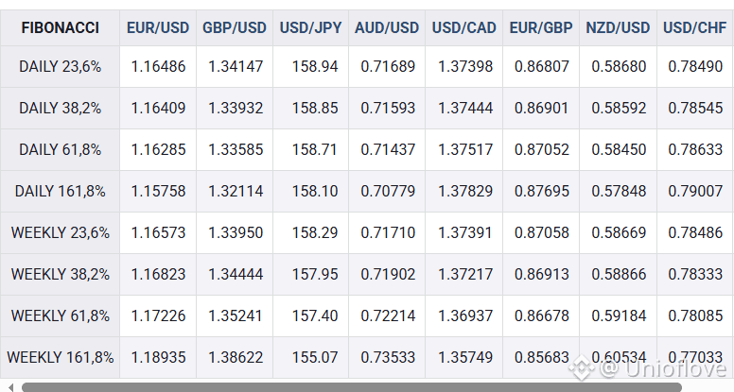Click the USD/CAD daily 38,2% value 1.37444
This screenshot has height=392, width=734.
(465, 108)
